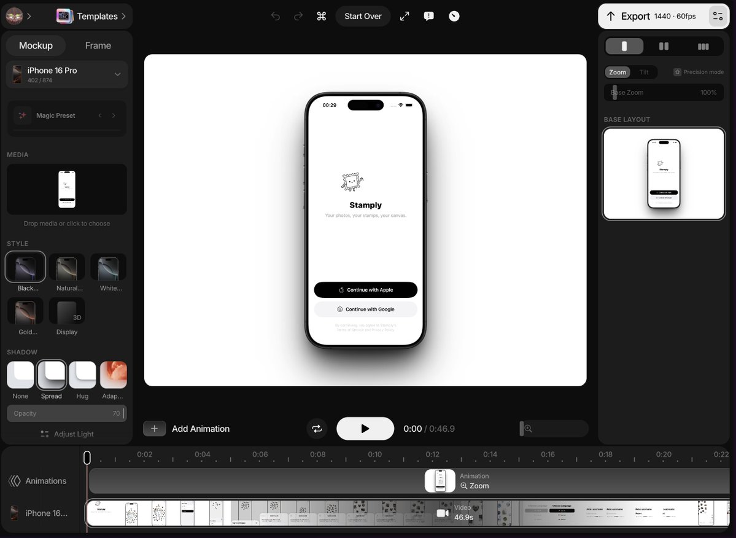Screen dimensions: 736x538
Task: Click the Start Over button
Action: click(x=363, y=17)
